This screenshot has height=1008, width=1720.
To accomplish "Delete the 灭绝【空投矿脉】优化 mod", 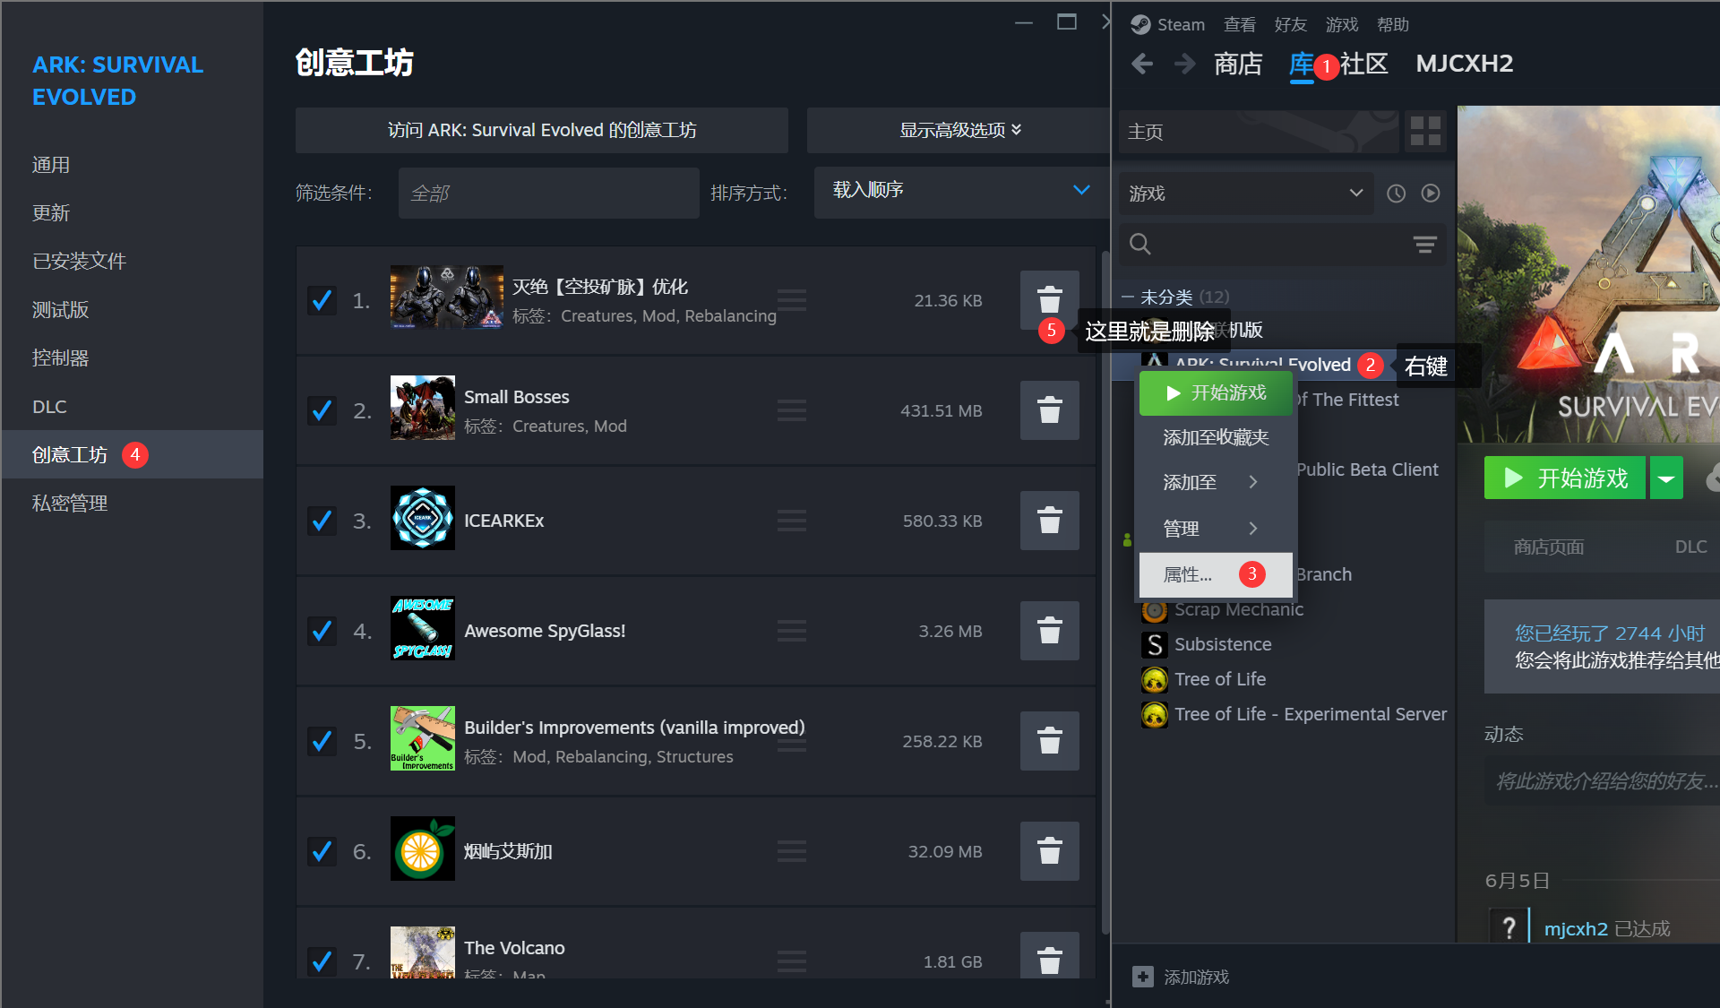I will [x=1049, y=300].
